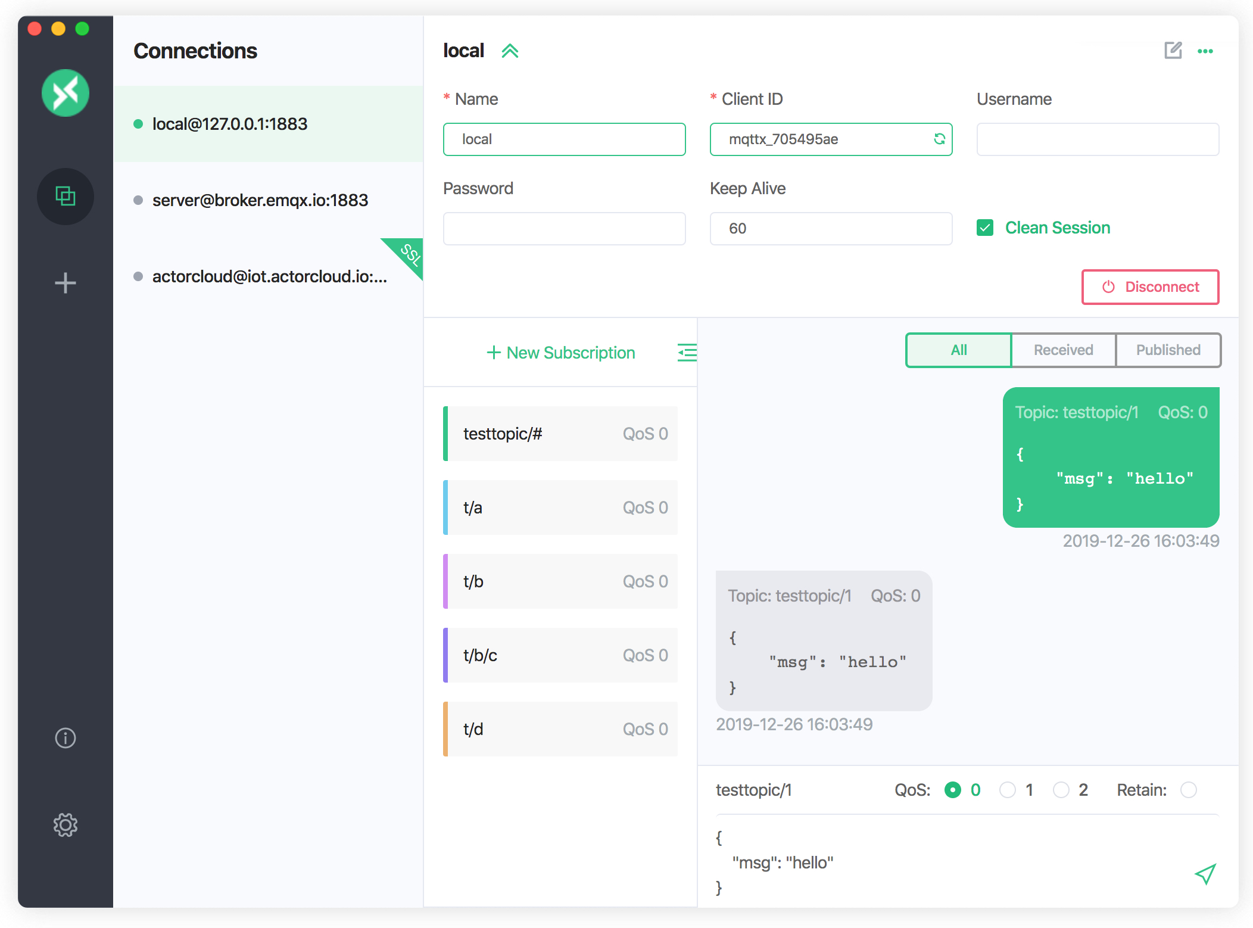This screenshot has height=928, width=1253.
Task: Select the testtopic/# subscription with green bar
Action: 561,434
